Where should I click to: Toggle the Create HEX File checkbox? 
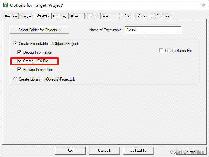(19, 61)
